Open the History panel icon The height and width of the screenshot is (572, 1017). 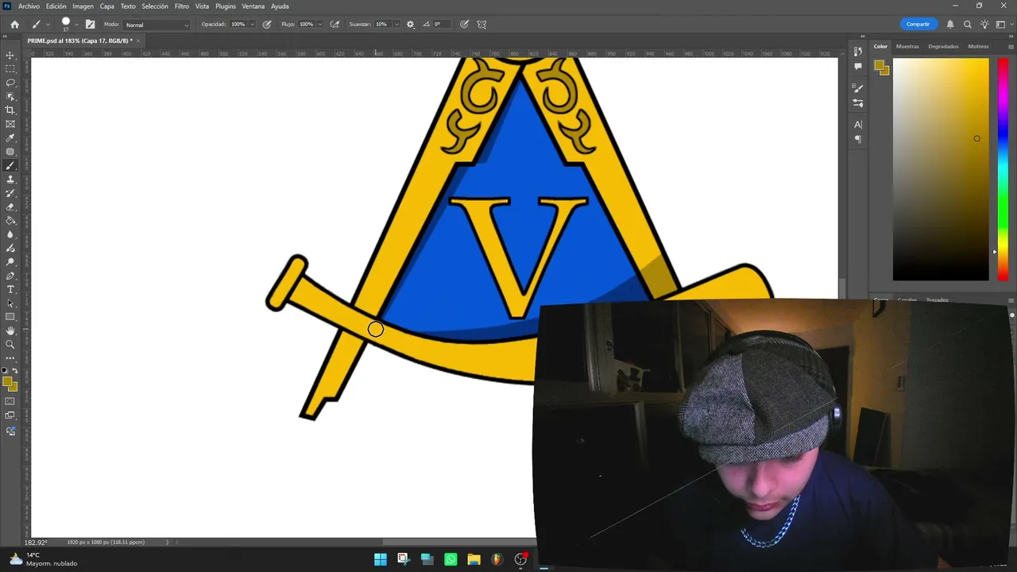pos(858,52)
